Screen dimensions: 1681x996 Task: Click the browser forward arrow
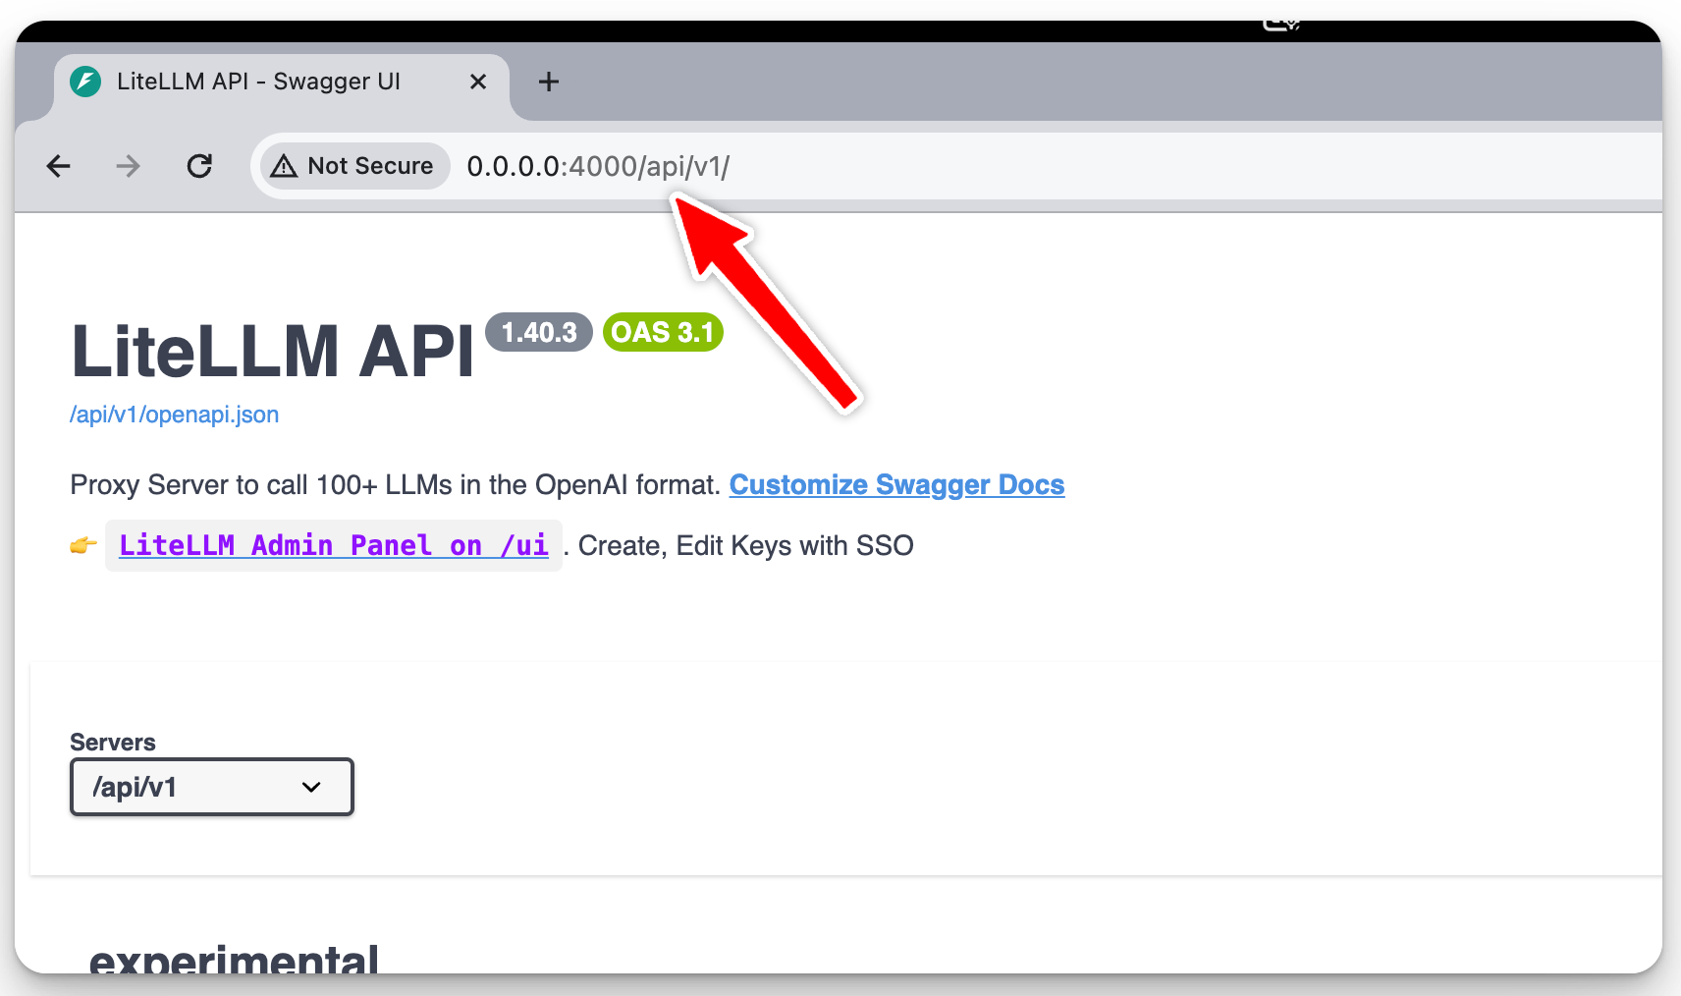(128, 166)
